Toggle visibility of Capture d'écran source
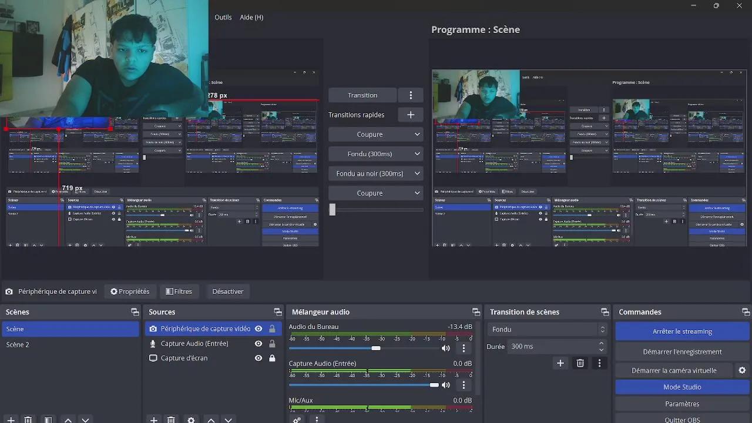The height and width of the screenshot is (423, 752). pos(258,358)
